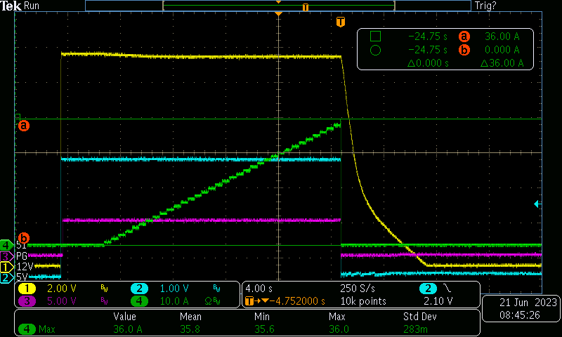Toggle yellow channel 1 badge (2.00 V)
Screen dimensions: 562x337
coord(27,289)
